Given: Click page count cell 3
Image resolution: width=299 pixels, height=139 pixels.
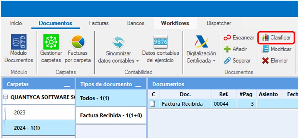Looking at the screenshot, I should point(246,104).
